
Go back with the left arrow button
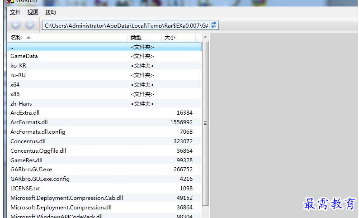16,24
